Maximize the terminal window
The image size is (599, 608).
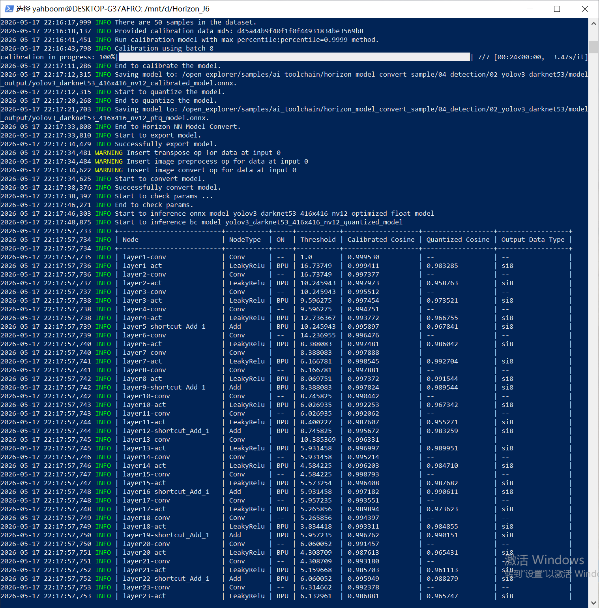(x=557, y=9)
